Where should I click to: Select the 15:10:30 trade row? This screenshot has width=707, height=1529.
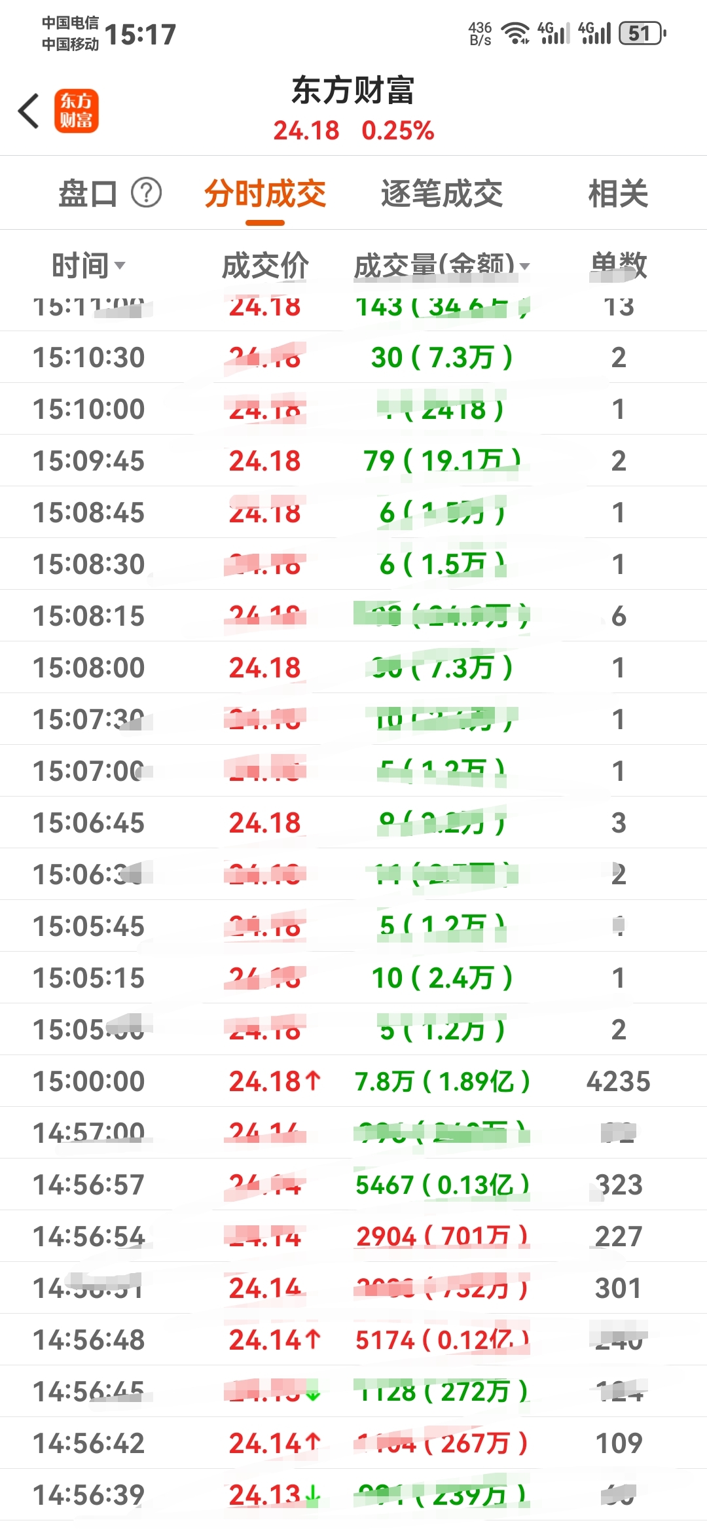[x=353, y=357]
